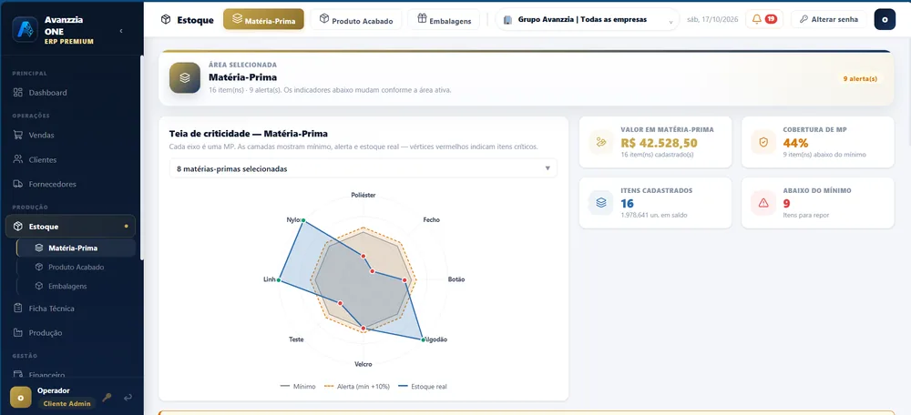The image size is (911, 415).
Task: Collapse the Estoque sidebar section
Action: click(70, 227)
